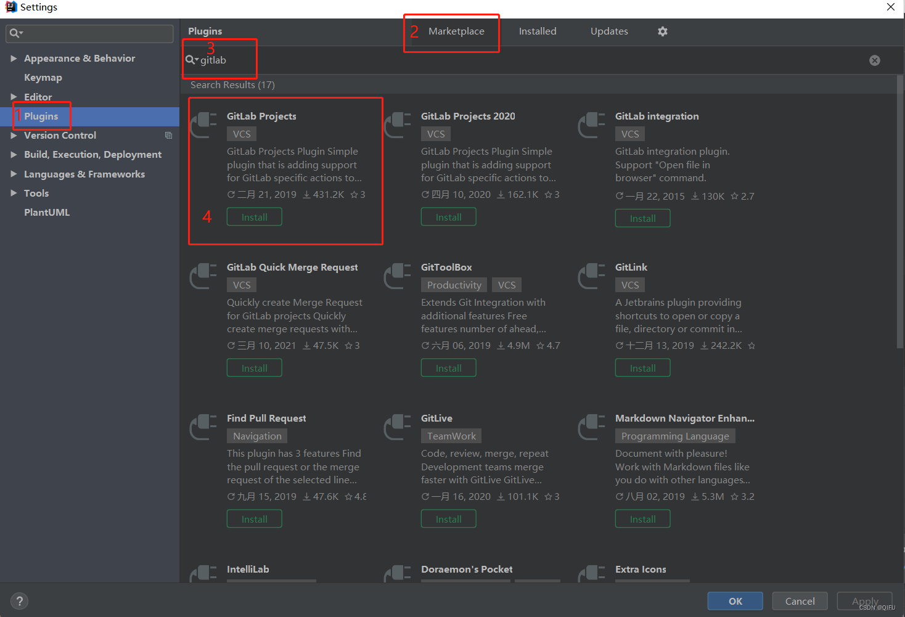This screenshot has height=617, width=905.
Task: Click the IntelliLab plugin icon
Action: pyautogui.click(x=203, y=573)
